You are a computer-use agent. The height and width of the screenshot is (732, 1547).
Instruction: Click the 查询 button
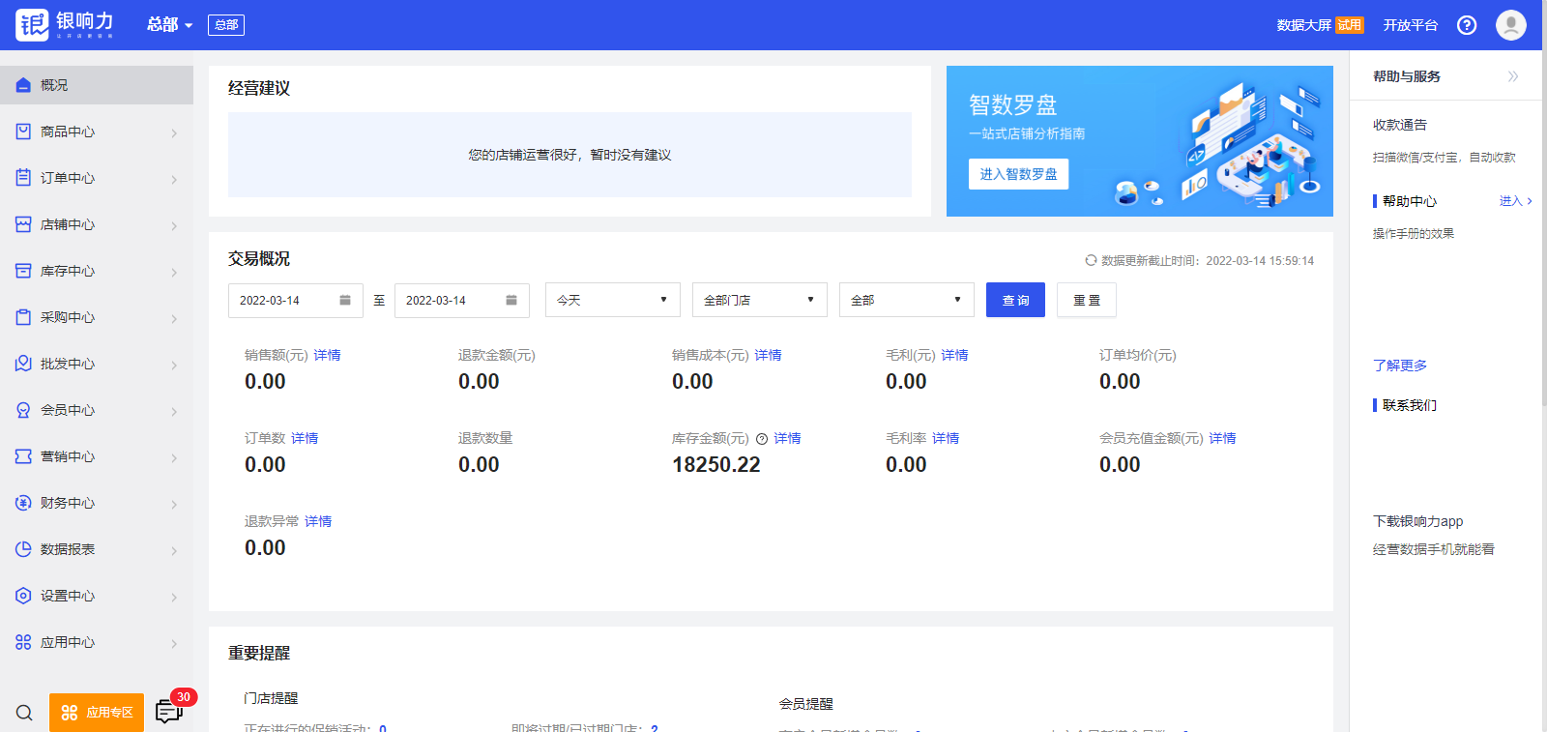click(x=1015, y=301)
